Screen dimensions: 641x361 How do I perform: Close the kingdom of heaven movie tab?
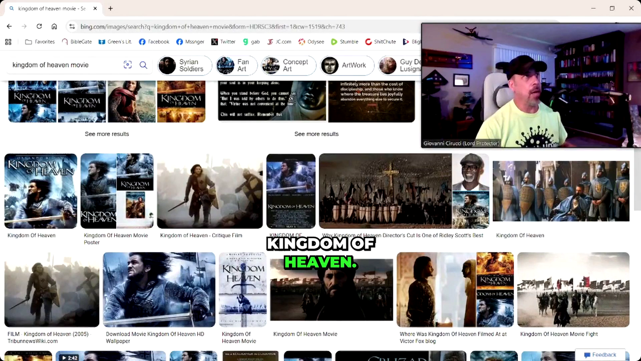click(x=95, y=9)
